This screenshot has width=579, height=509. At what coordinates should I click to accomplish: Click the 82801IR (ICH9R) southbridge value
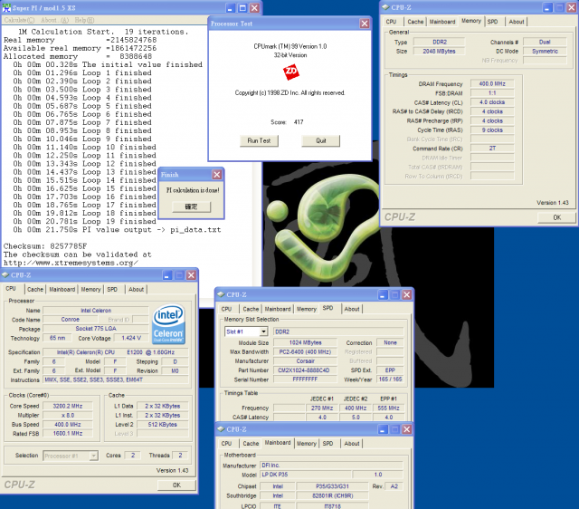[x=332, y=495]
